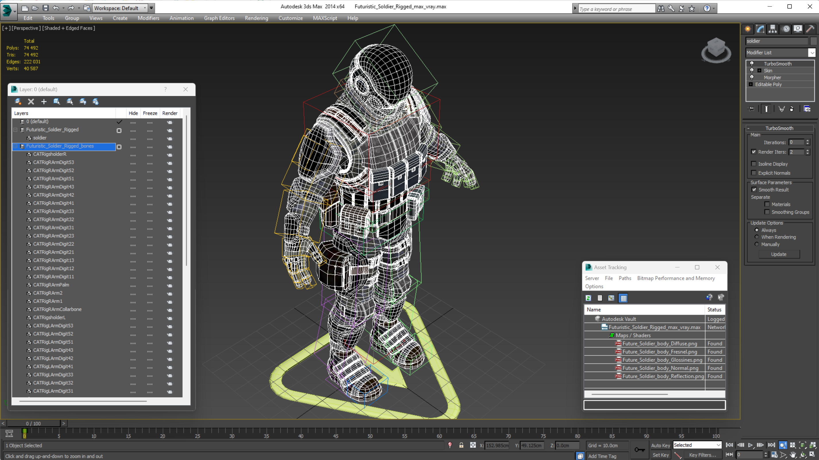819x460 pixels.
Task: Open the MAXScript menu
Action: point(325,18)
